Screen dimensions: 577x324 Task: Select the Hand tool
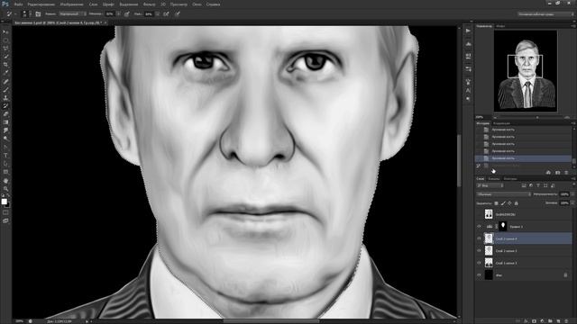point(5,181)
